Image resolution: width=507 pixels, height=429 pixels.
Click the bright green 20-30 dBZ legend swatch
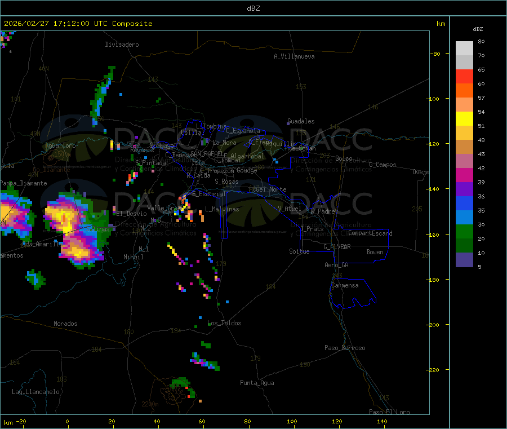(x=464, y=231)
